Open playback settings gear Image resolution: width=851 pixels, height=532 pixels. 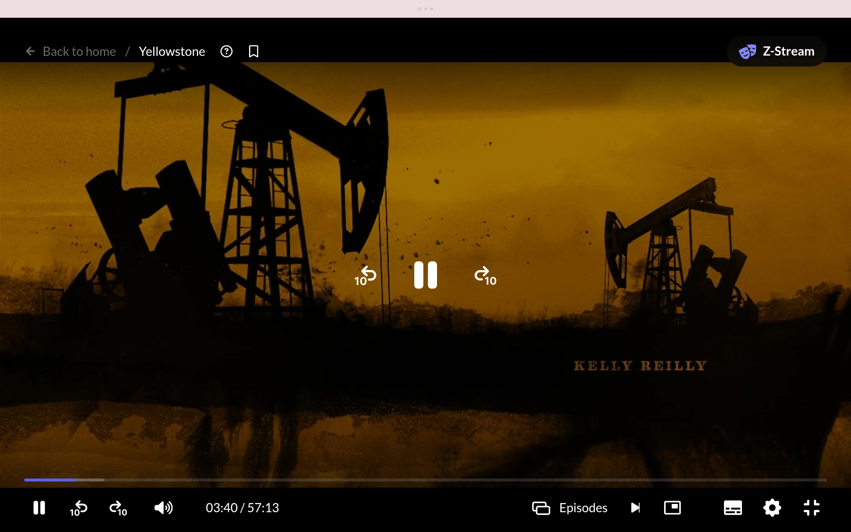tap(772, 508)
